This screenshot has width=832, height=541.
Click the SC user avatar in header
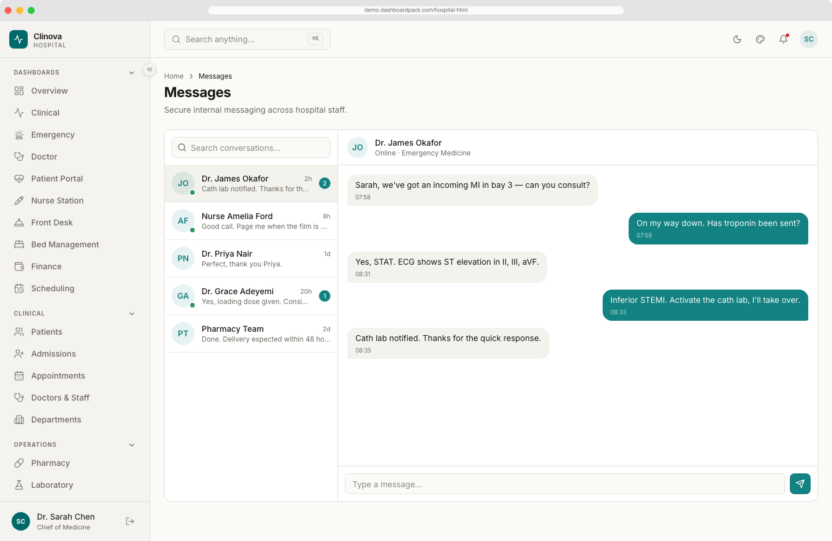coord(809,39)
